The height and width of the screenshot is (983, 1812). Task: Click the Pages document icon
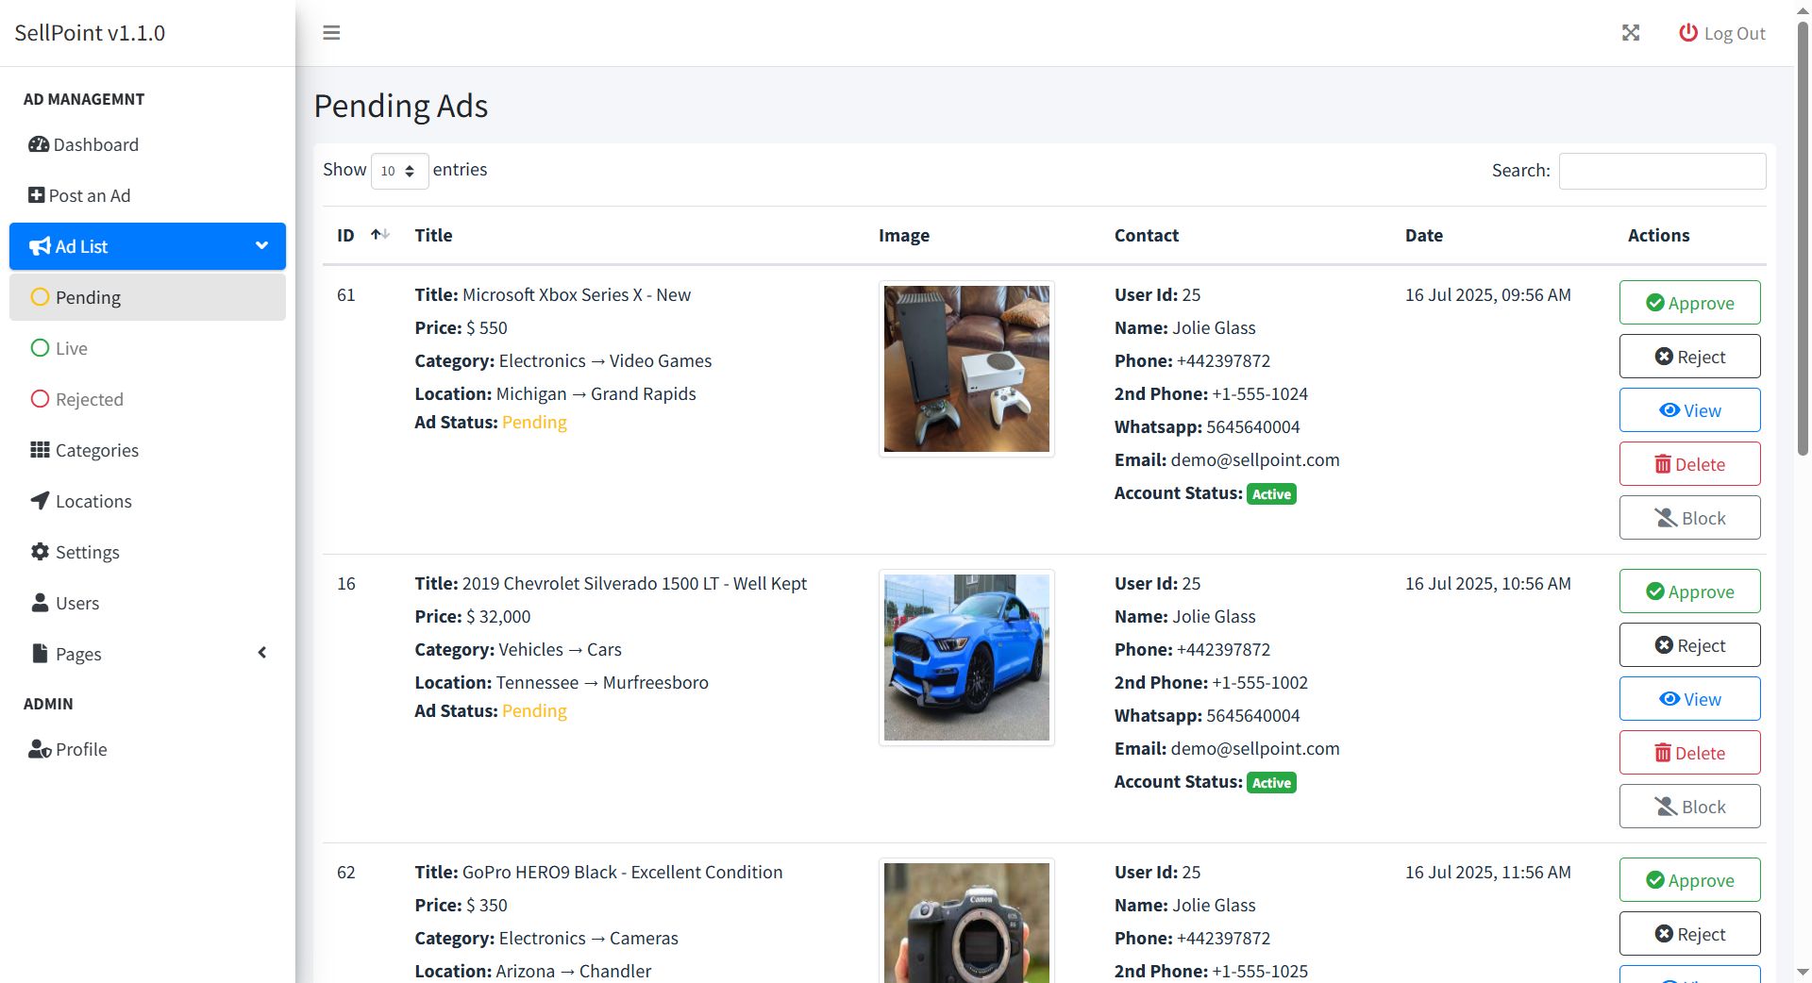click(40, 654)
